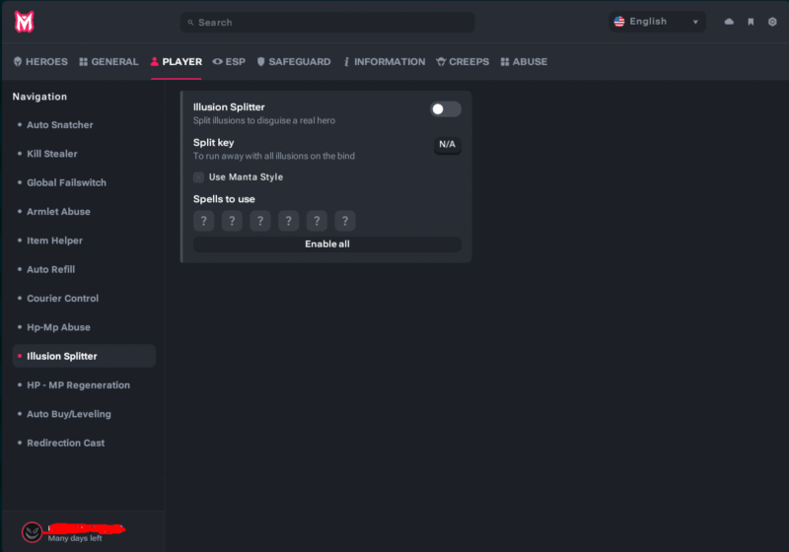Focus the Search input field
789x552 pixels.
coord(327,22)
